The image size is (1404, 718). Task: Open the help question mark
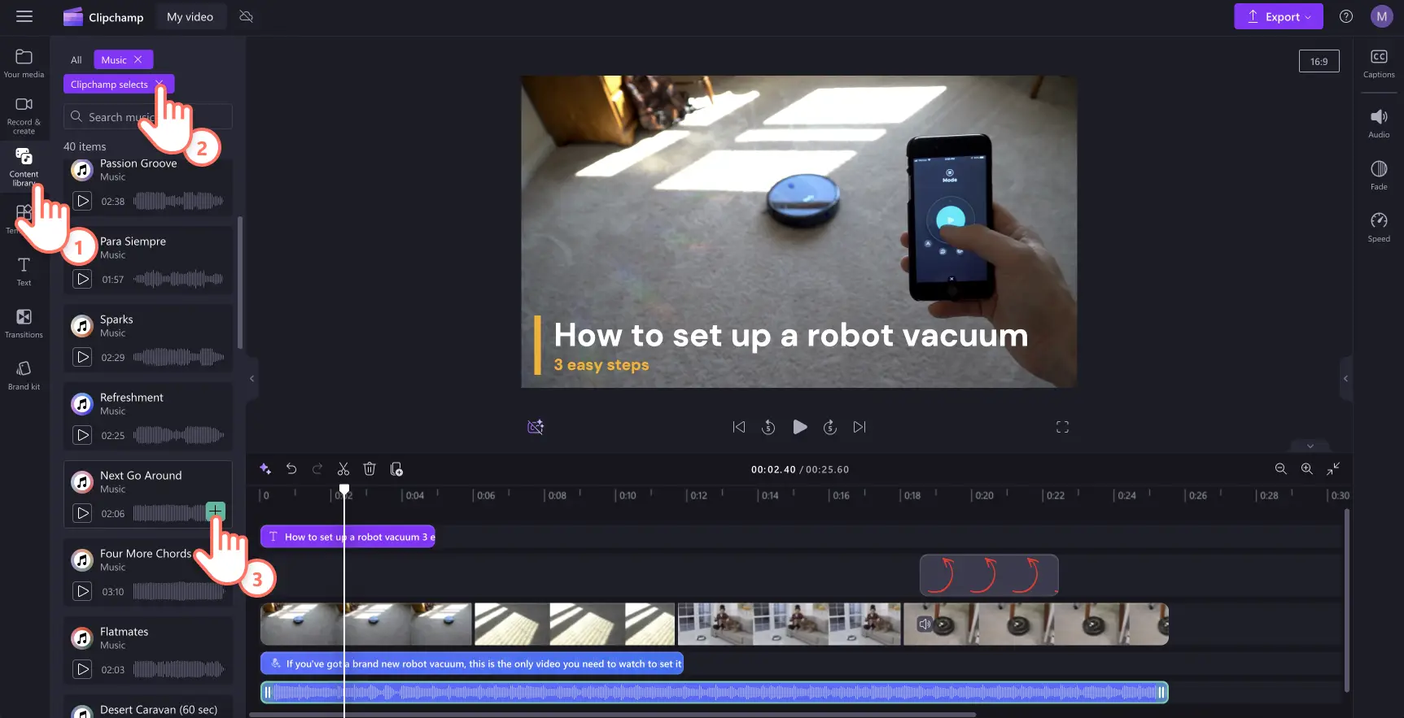pyautogui.click(x=1346, y=16)
